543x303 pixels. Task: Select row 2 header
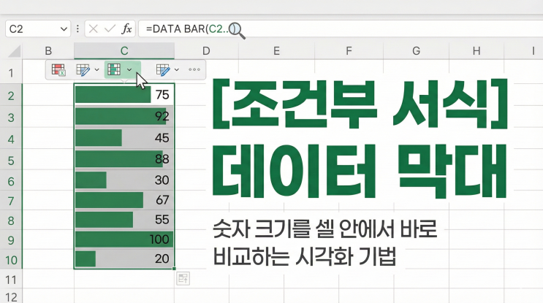(x=11, y=96)
